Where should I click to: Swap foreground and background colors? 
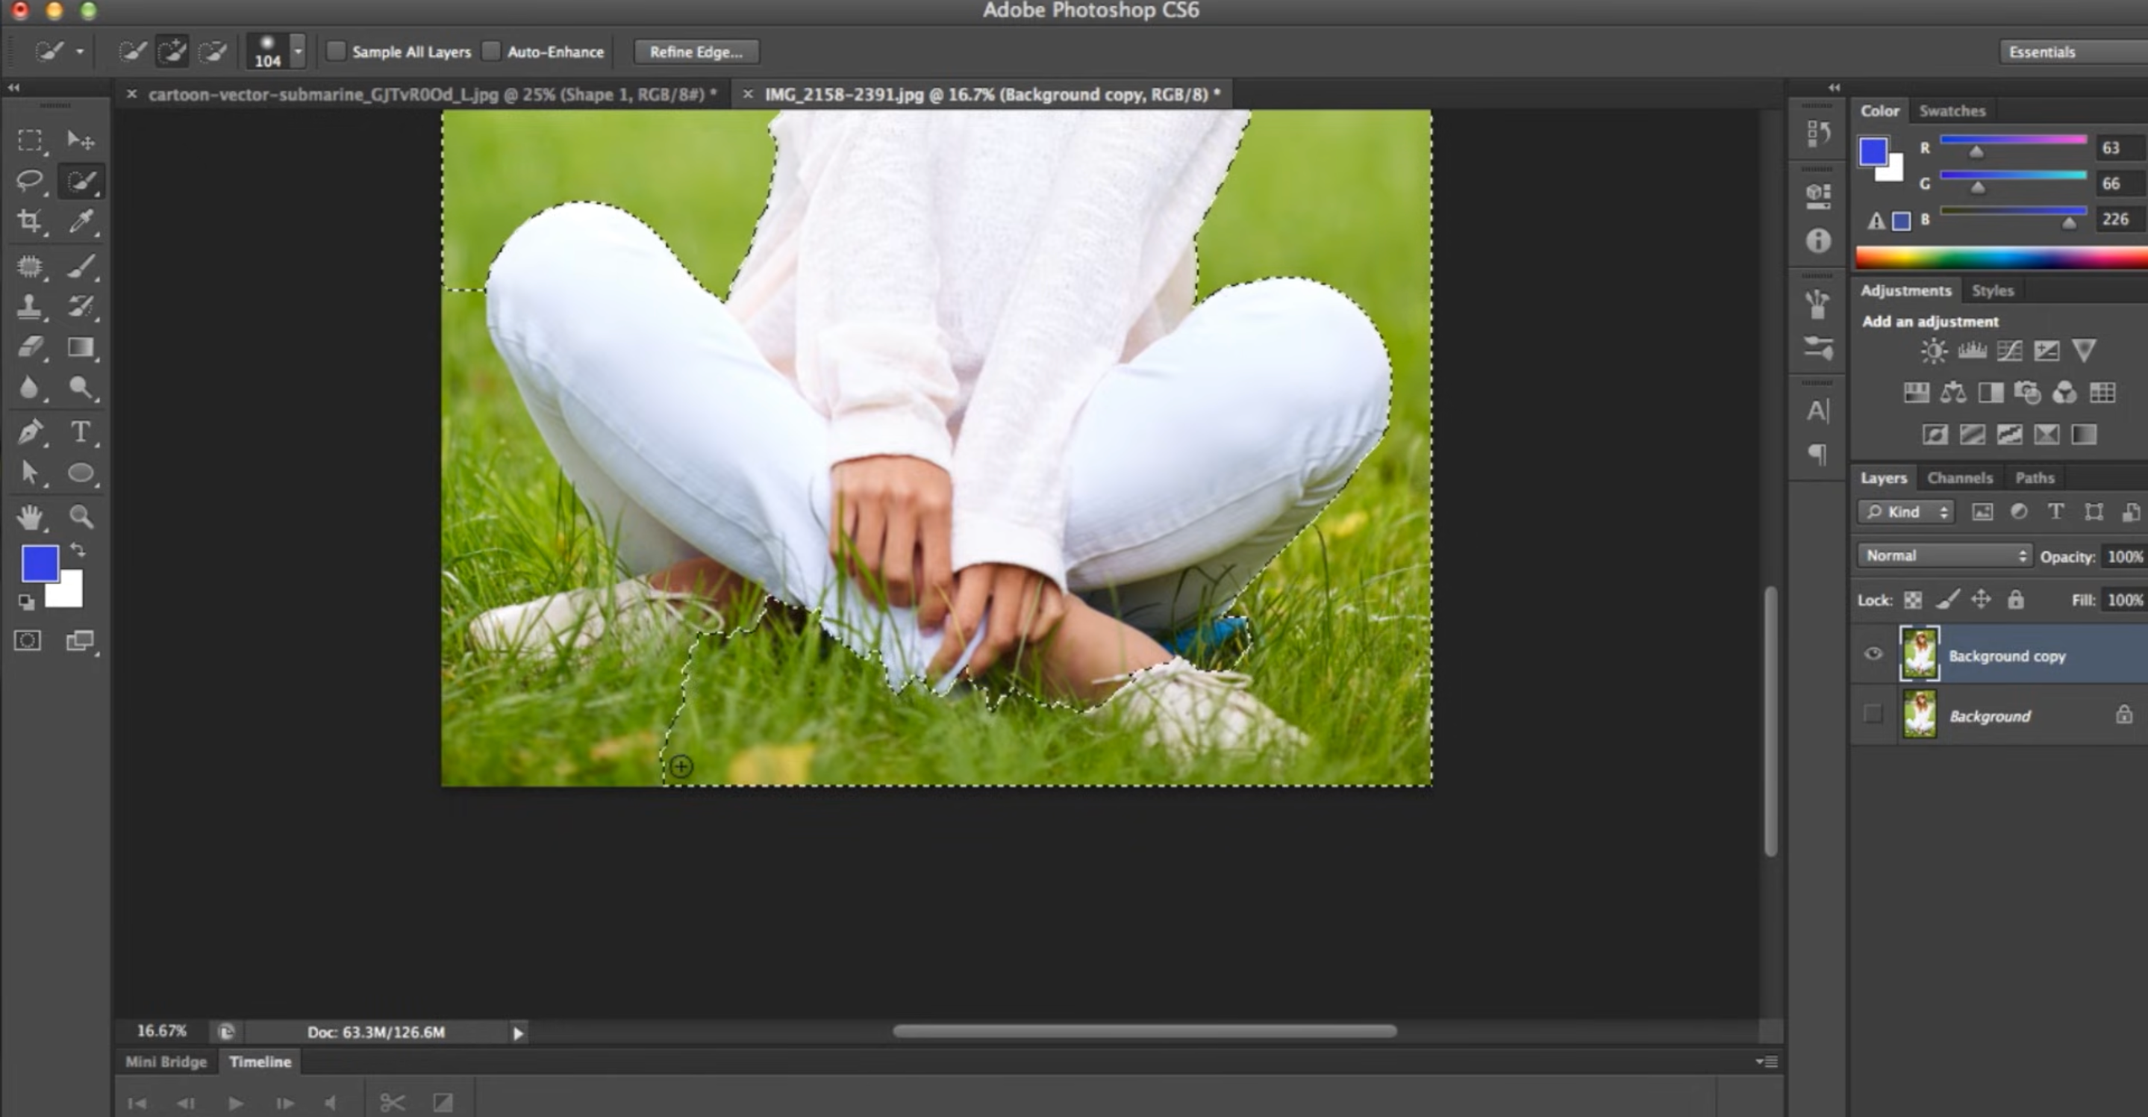coord(78,550)
